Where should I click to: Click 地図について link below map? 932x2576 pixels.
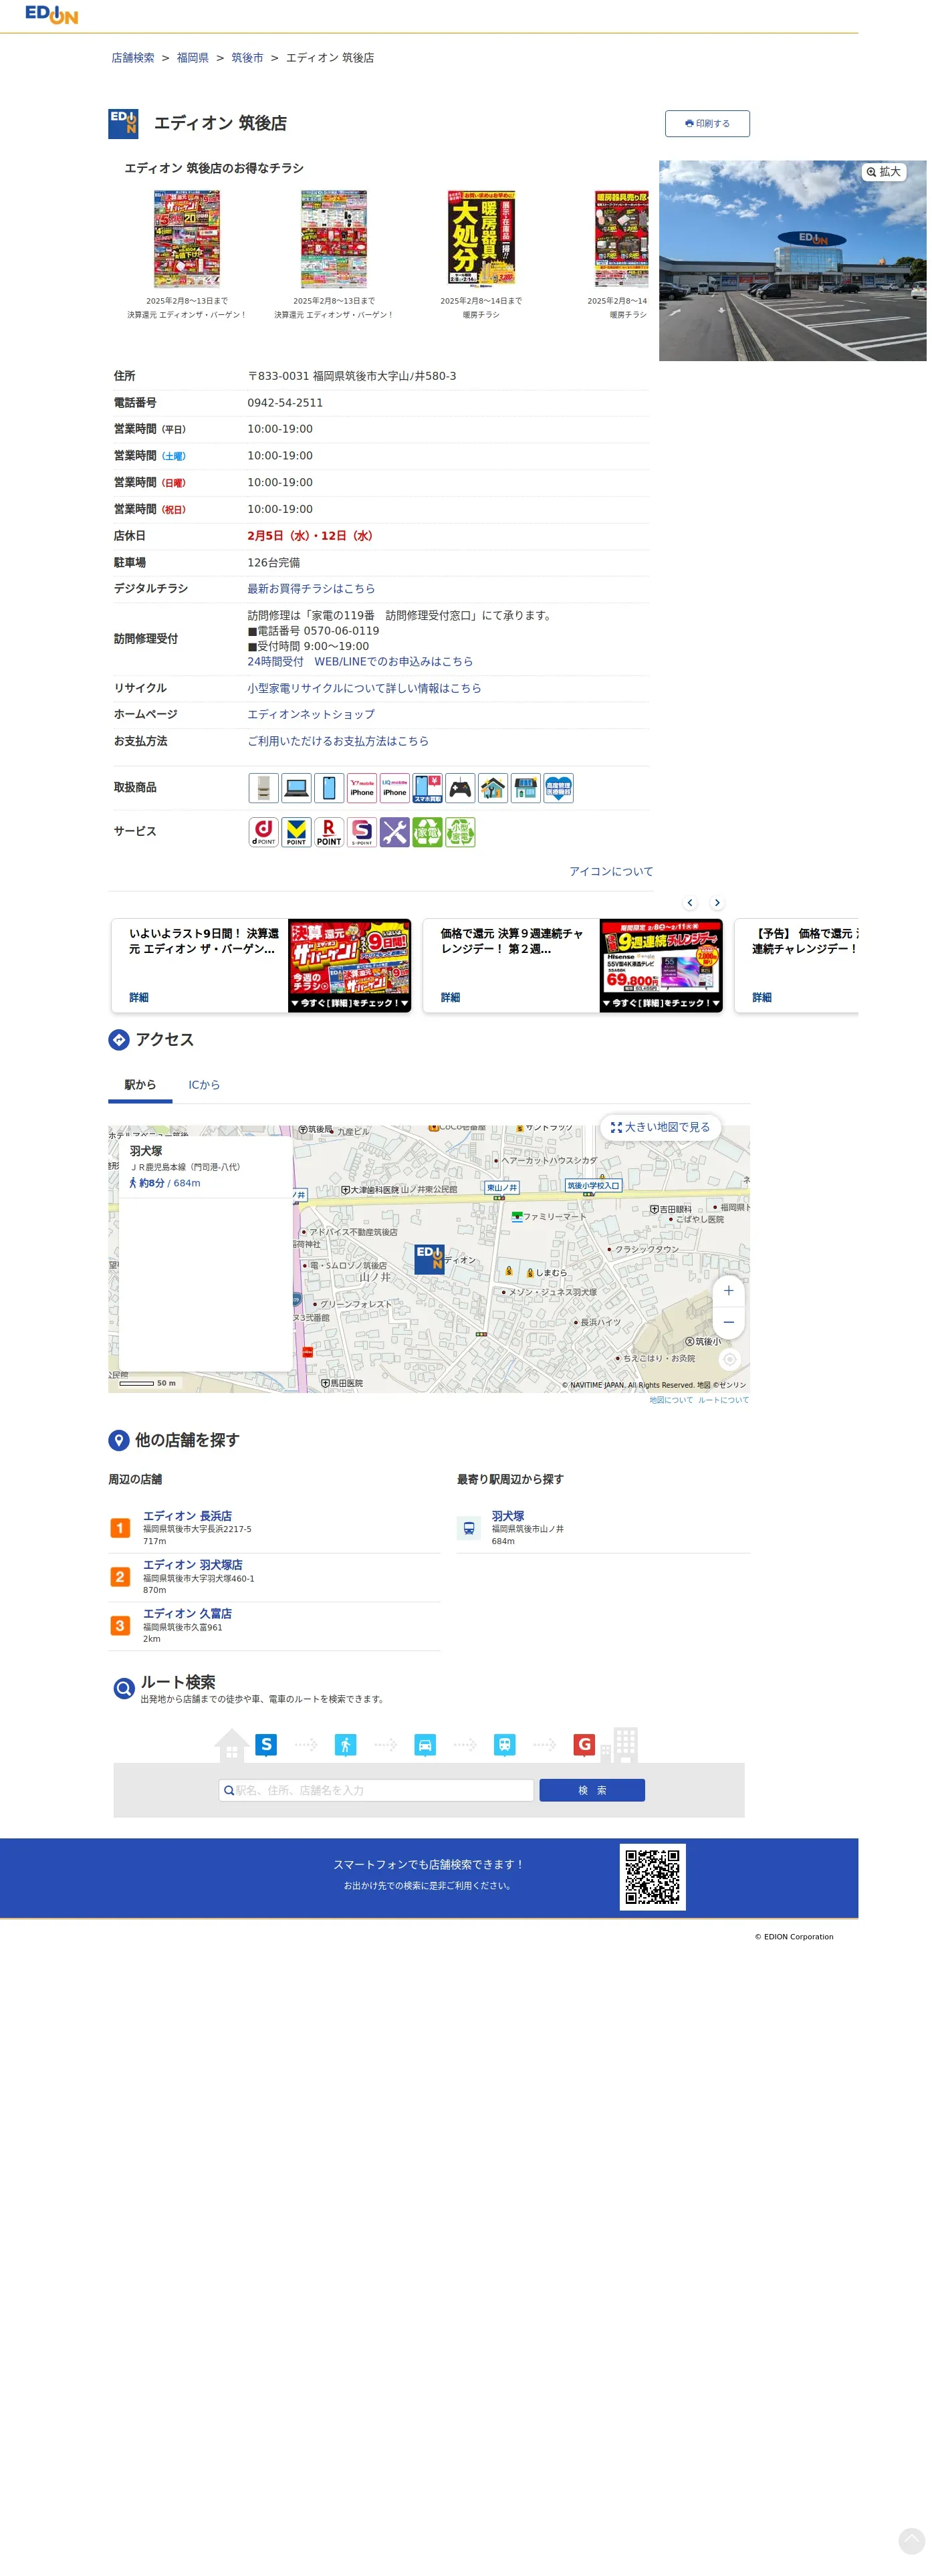671,1400
